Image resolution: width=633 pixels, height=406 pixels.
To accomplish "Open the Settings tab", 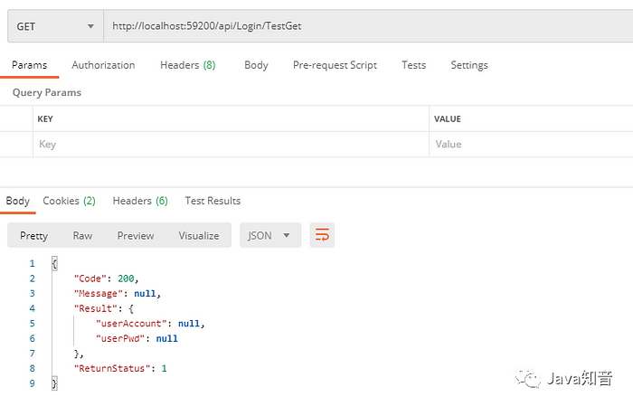I will coord(469,65).
